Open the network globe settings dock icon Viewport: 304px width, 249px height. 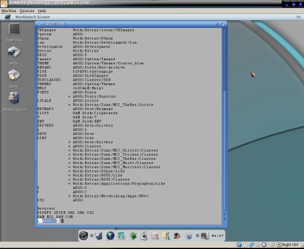(188, 236)
